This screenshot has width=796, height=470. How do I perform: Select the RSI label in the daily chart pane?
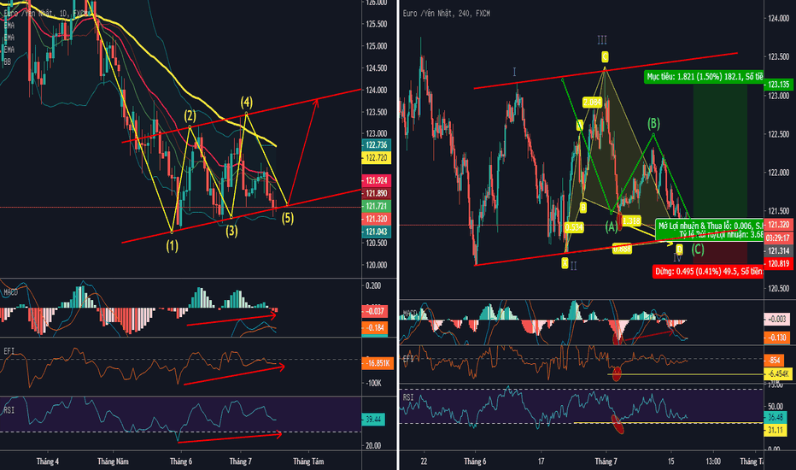click(9, 410)
